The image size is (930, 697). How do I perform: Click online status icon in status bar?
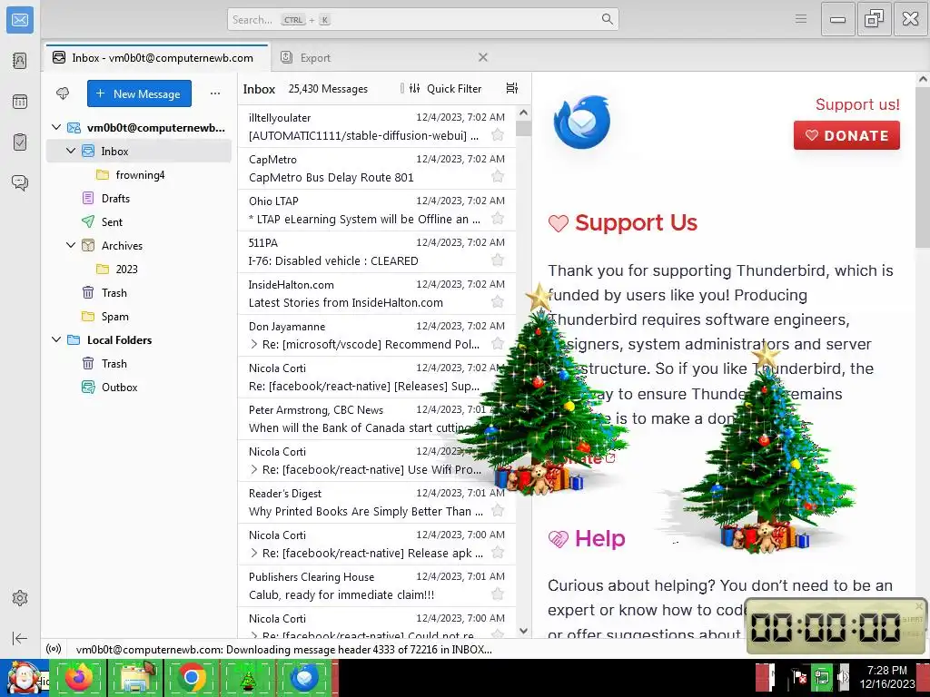pos(54,649)
